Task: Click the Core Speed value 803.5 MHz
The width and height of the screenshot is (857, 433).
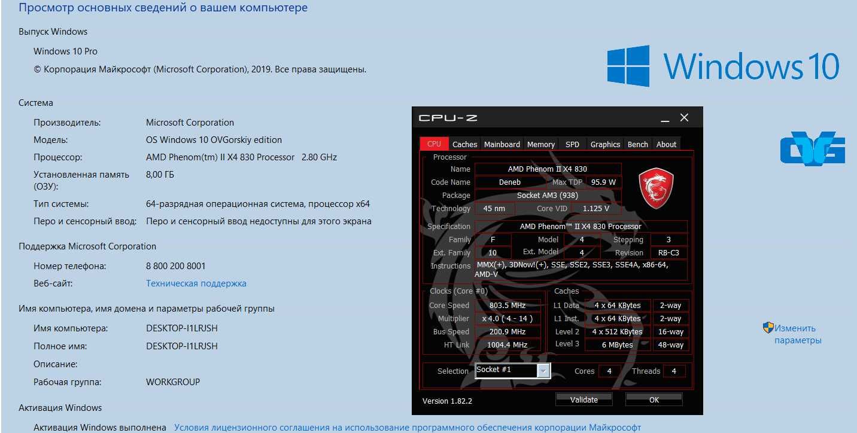Action: pos(507,306)
